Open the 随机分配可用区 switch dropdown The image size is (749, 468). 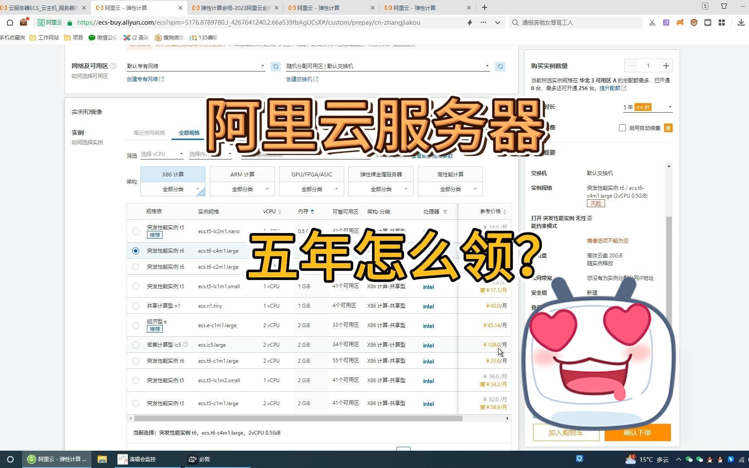click(x=388, y=66)
